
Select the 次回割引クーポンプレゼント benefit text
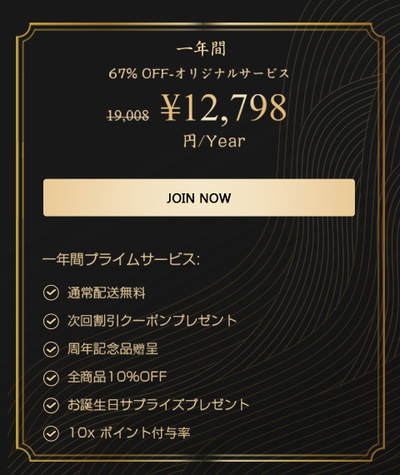click(x=152, y=321)
